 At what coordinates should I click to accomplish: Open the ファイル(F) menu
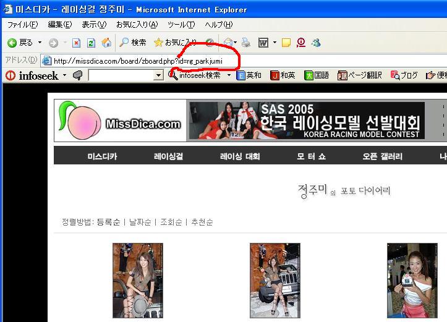pos(22,25)
